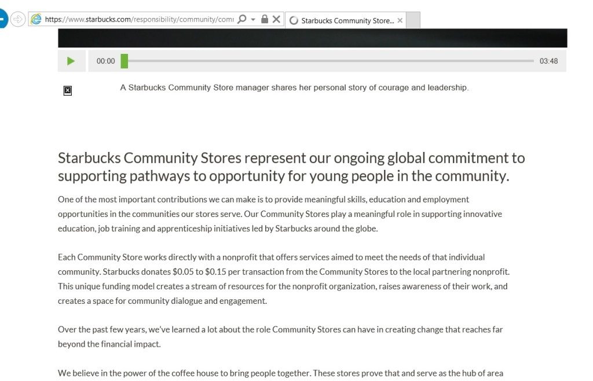Click the security lock icon
593x381 pixels.
coord(265,19)
